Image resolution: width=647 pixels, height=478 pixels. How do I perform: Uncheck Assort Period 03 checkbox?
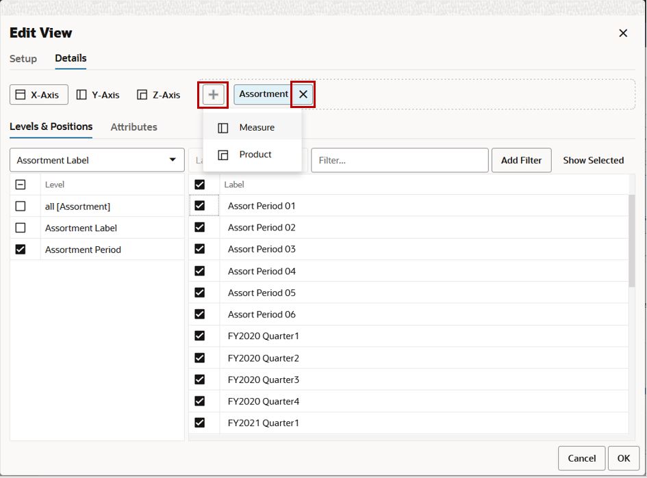point(200,249)
